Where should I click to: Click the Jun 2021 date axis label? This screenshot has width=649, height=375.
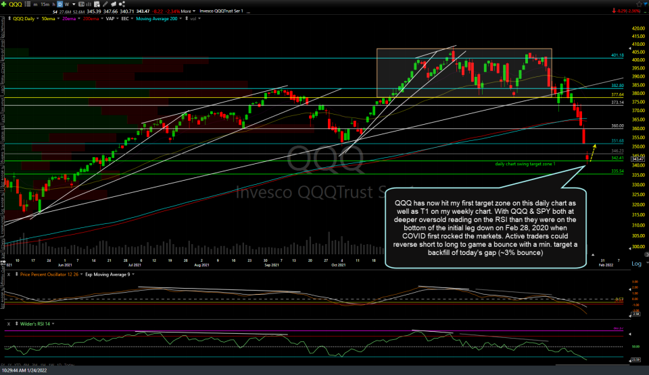click(65, 265)
